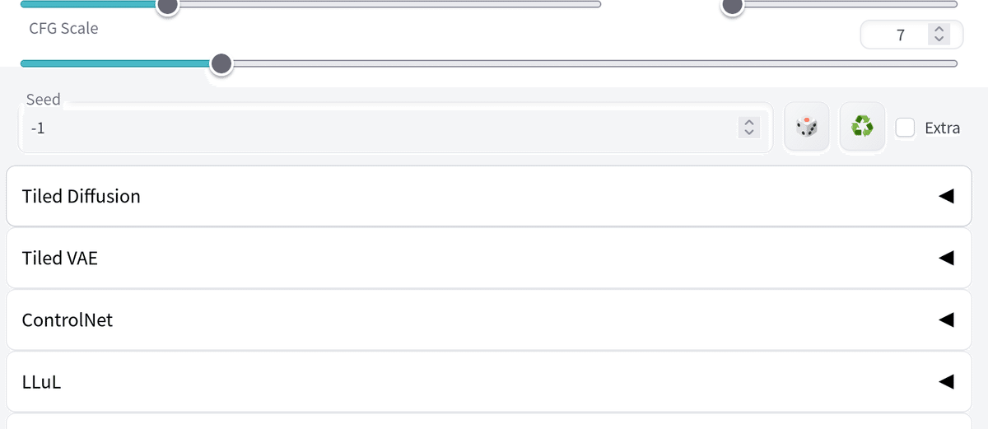Increase CFG Scale with the up stepper arrow
Image resolution: width=988 pixels, height=429 pixels.
[939, 30]
